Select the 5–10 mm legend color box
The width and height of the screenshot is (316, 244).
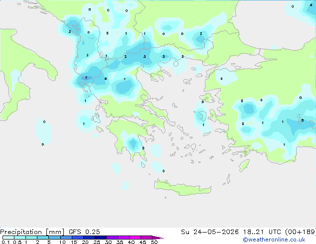[x=54, y=238]
